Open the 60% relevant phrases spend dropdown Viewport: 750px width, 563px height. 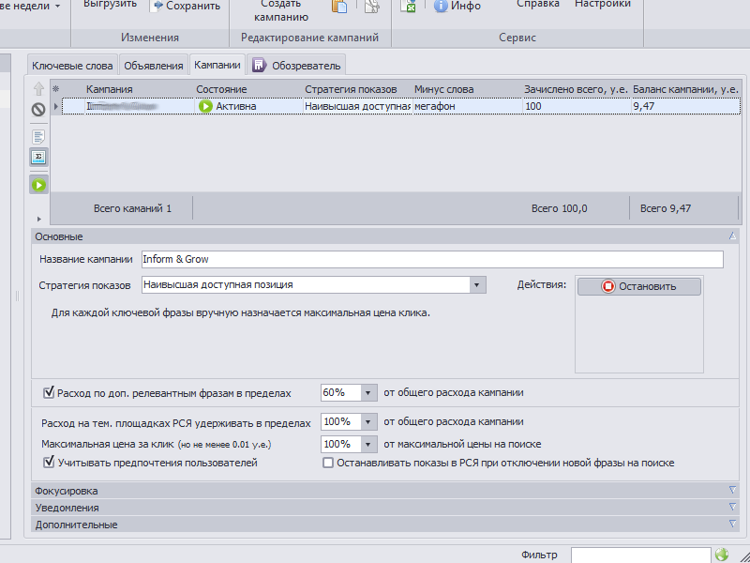pyautogui.click(x=367, y=393)
